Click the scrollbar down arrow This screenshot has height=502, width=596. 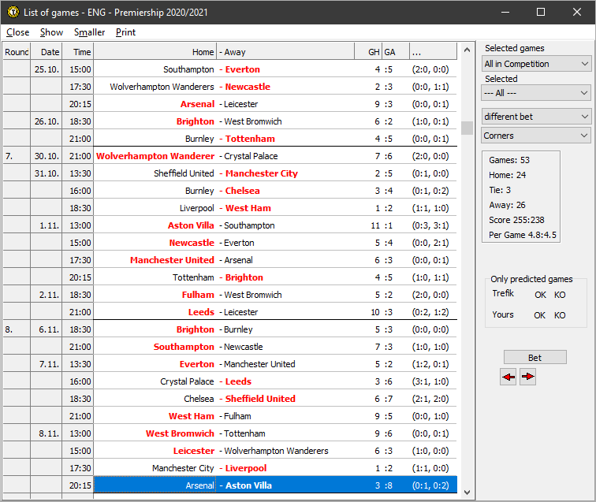[467, 492]
